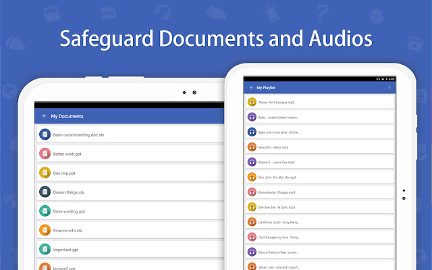
Task: Click the headphone icon for Bye Bye Bye - N Sync.mp3
Action: [252, 207]
